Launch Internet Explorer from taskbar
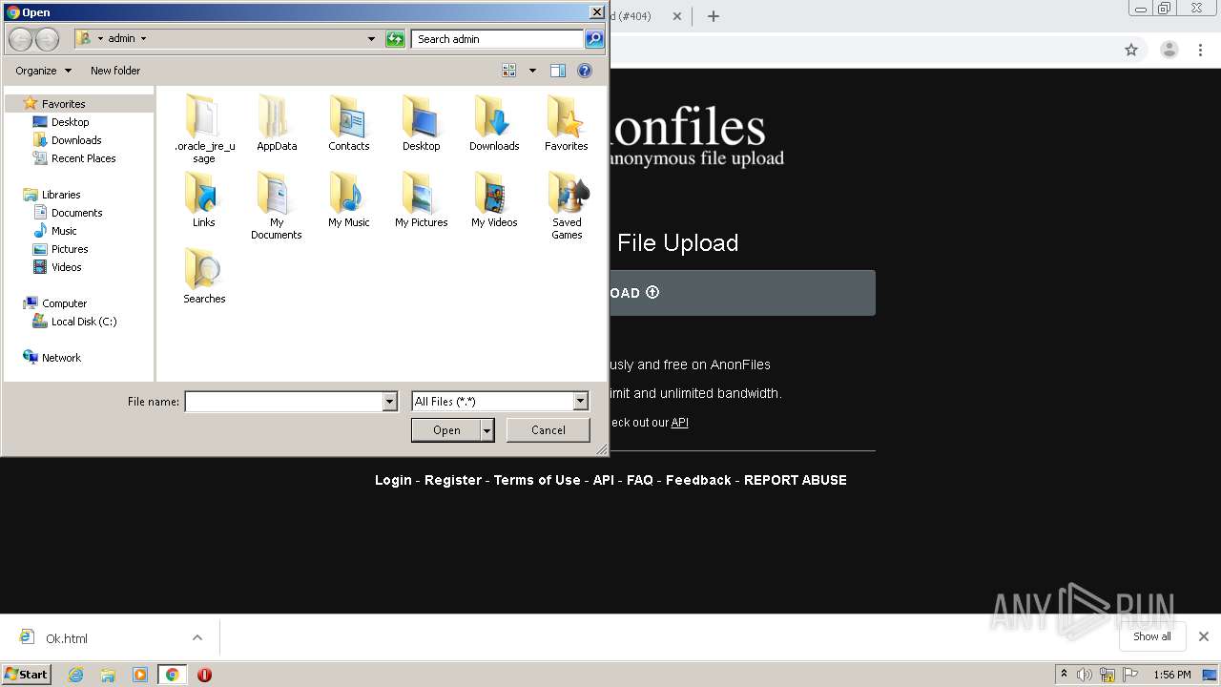This screenshot has width=1221, height=687. 75,675
